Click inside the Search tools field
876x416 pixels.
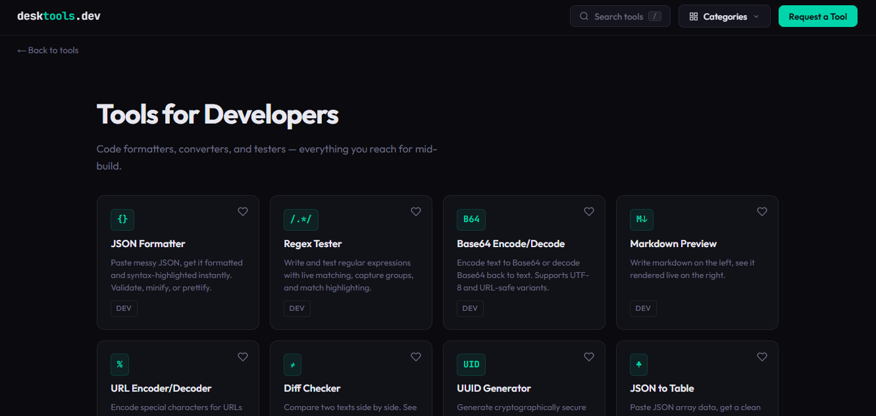pos(619,16)
